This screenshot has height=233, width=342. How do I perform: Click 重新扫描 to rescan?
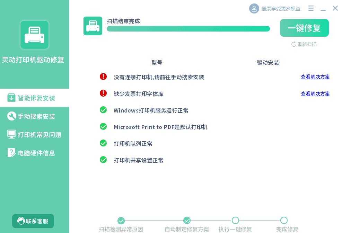pyautogui.click(x=304, y=44)
